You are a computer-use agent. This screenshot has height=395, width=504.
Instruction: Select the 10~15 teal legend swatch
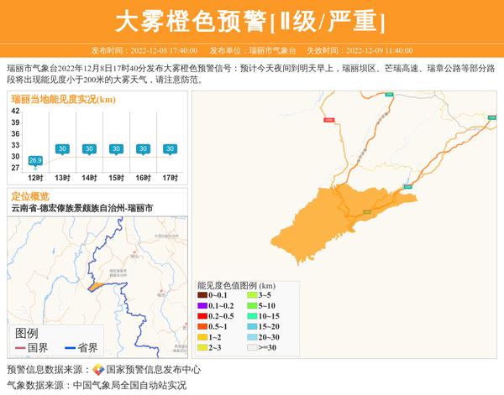tap(252, 316)
